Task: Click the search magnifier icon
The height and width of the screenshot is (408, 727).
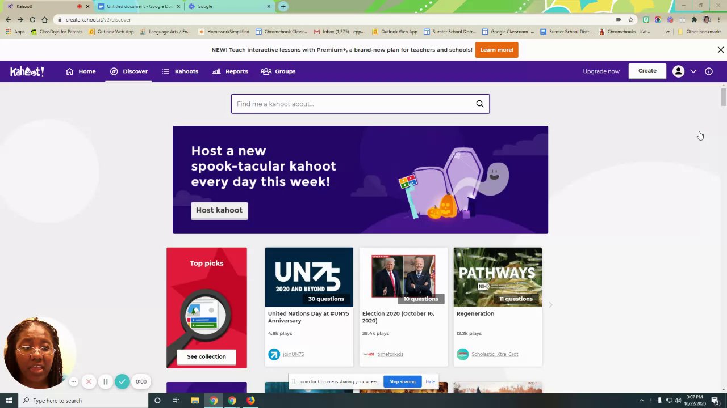Action: (480, 104)
